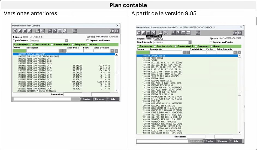Click the Excel export icon in MELITOS window

43,31
